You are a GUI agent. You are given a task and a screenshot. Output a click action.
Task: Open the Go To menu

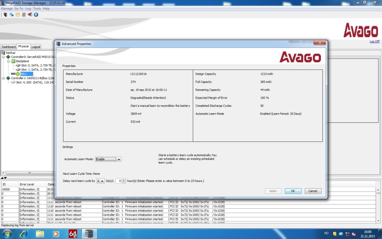[19, 9]
